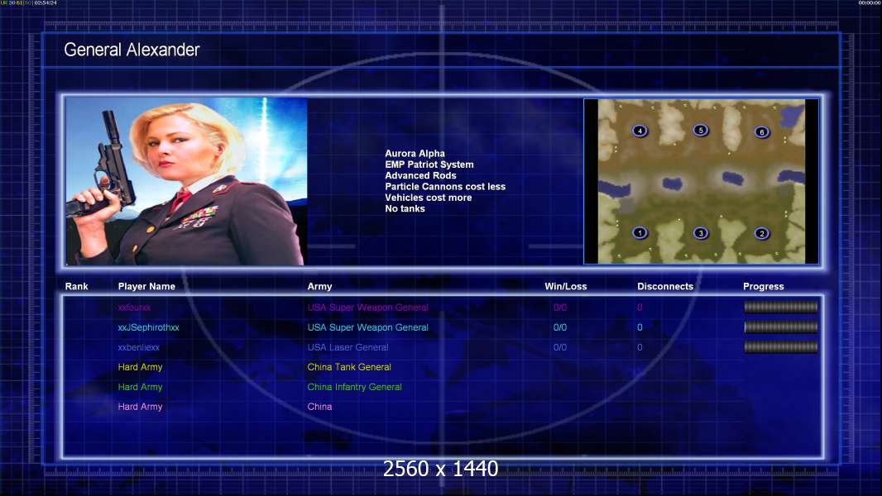Click start position 4 on the map
This screenshot has width=882, height=496.
pyautogui.click(x=640, y=131)
